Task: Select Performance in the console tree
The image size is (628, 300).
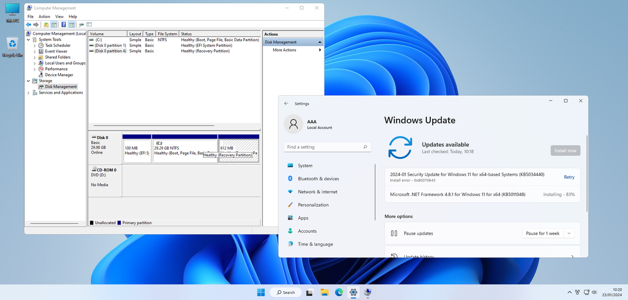Action: coord(53,69)
